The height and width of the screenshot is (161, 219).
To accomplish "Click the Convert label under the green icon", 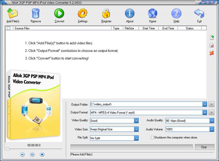I will click(59, 21).
